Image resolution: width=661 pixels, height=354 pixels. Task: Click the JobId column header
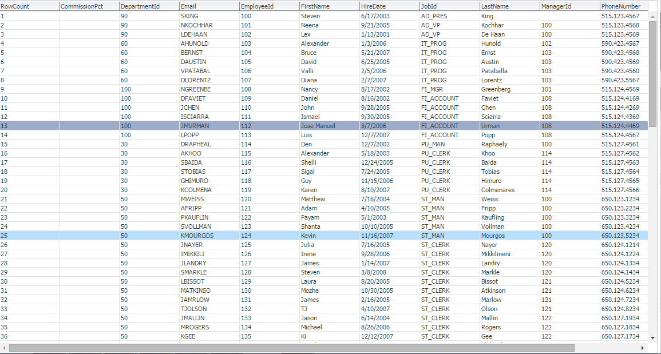click(450, 6)
